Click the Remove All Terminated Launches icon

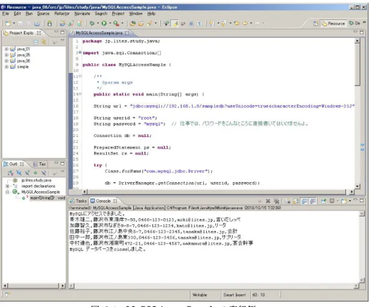(x=276, y=201)
